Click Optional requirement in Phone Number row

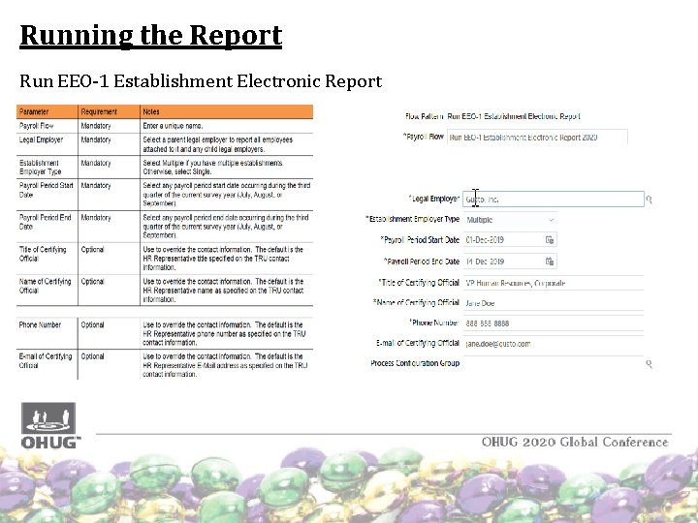point(93,324)
